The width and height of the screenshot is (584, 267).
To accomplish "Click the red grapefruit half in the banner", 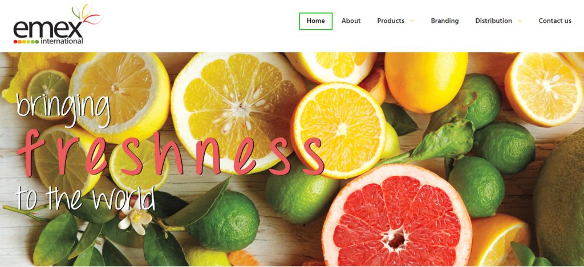I will (x=397, y=216).
